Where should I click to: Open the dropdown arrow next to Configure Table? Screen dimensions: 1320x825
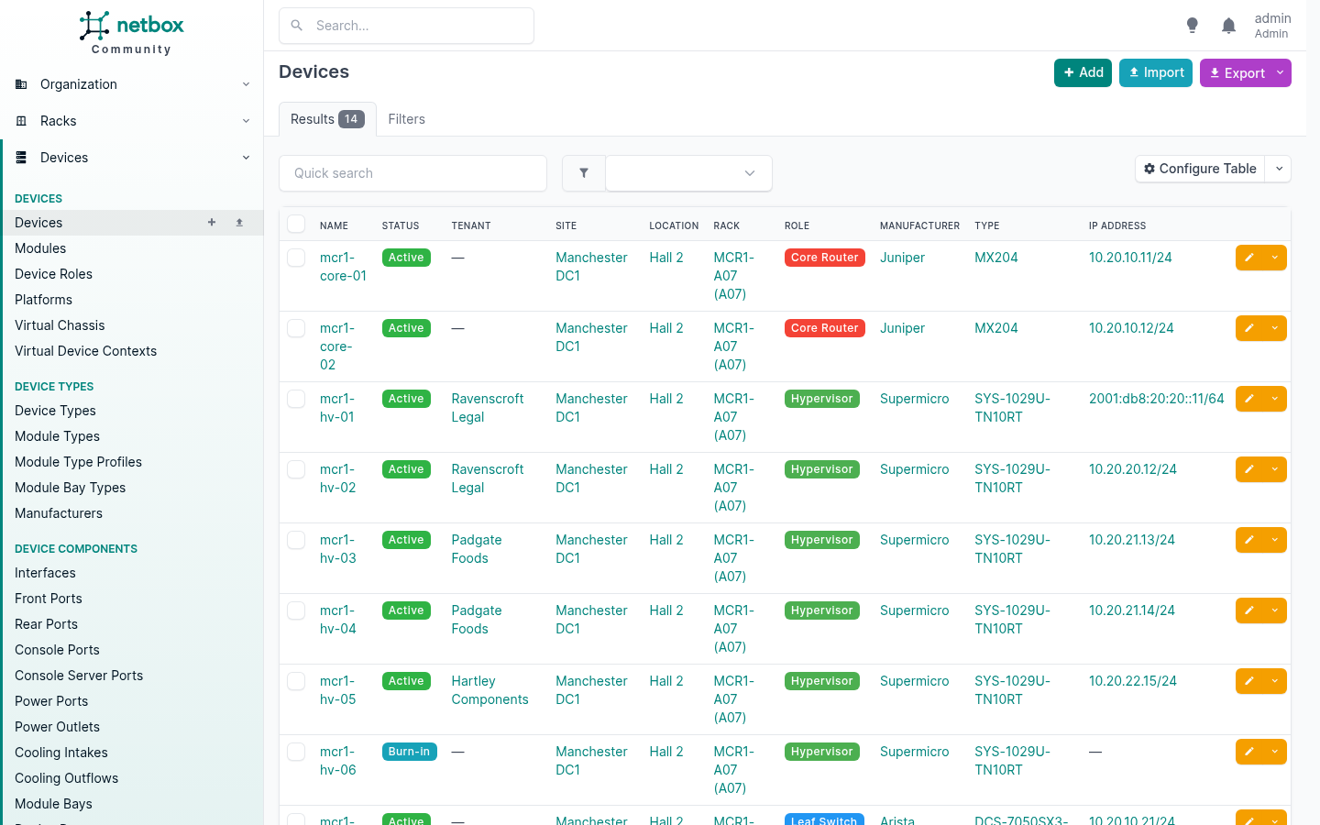1279,169
